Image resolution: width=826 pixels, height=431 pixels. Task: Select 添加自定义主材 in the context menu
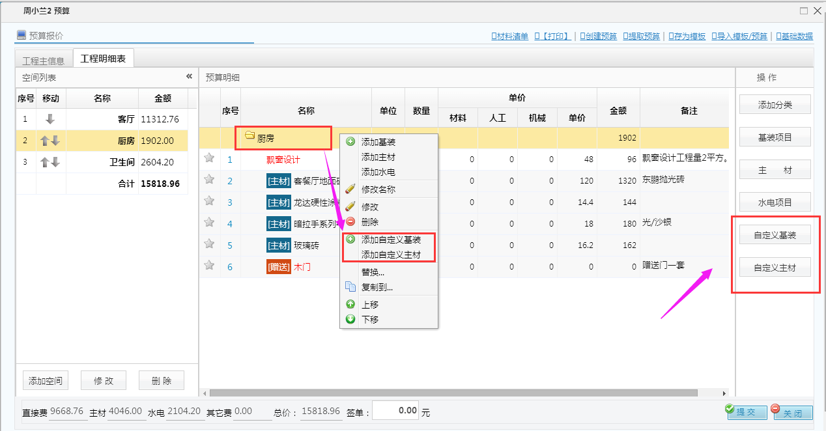click(391, 255)
